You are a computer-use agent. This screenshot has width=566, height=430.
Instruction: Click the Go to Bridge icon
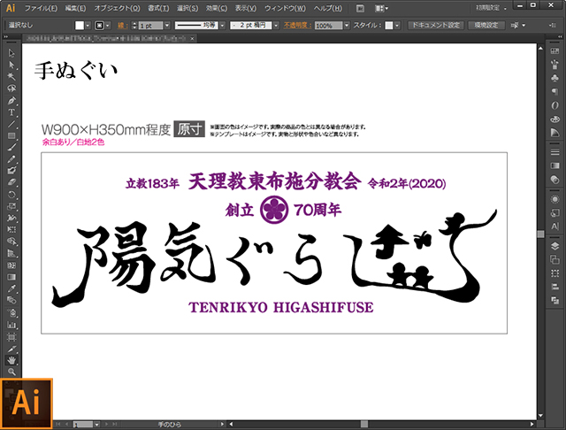tap(360, 8)
